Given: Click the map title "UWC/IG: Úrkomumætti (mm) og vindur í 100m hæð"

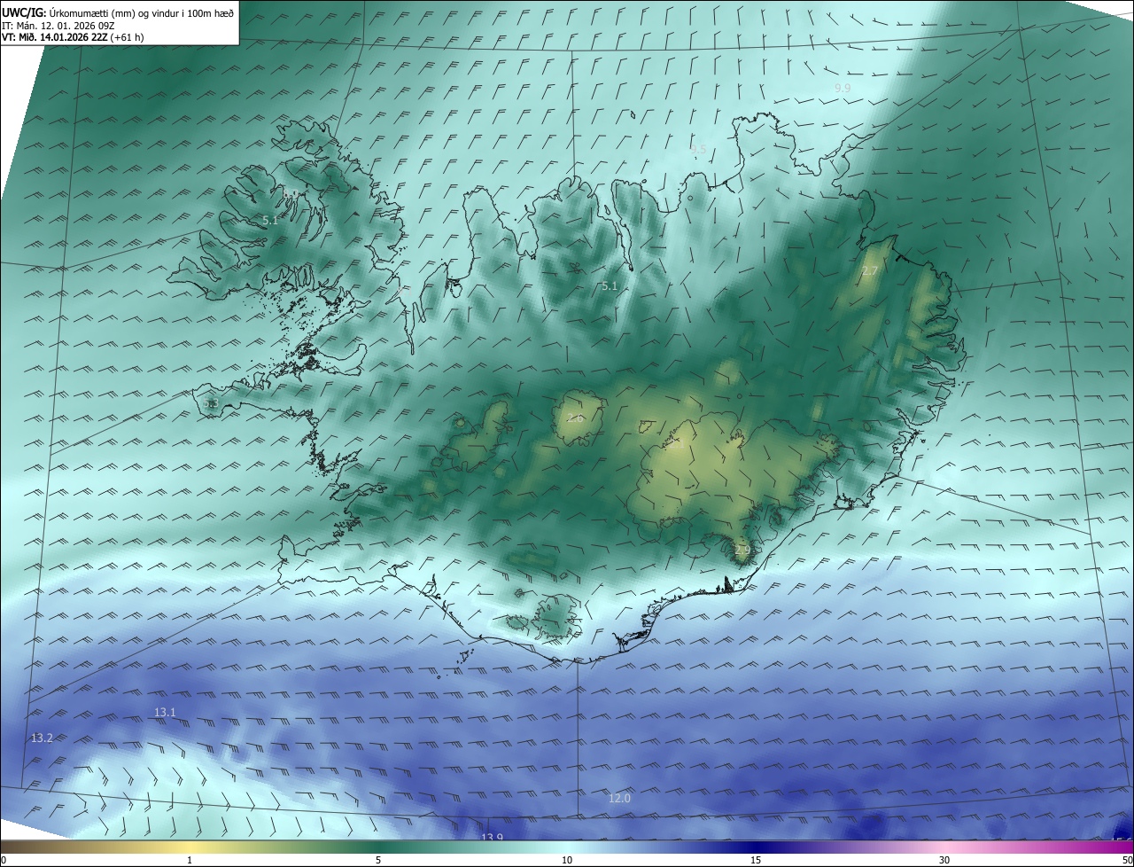Looking at the screenshot, I should (x=118, y=12).
